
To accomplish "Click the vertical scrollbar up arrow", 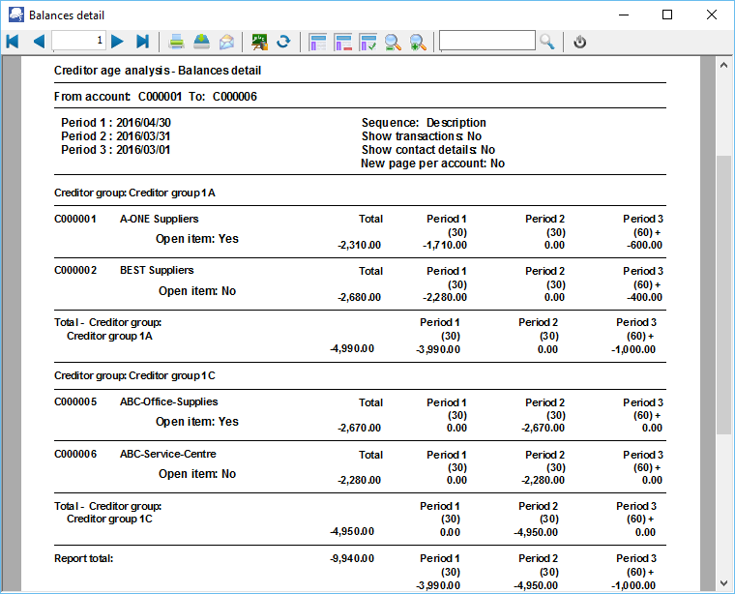I will click(721, 64).
